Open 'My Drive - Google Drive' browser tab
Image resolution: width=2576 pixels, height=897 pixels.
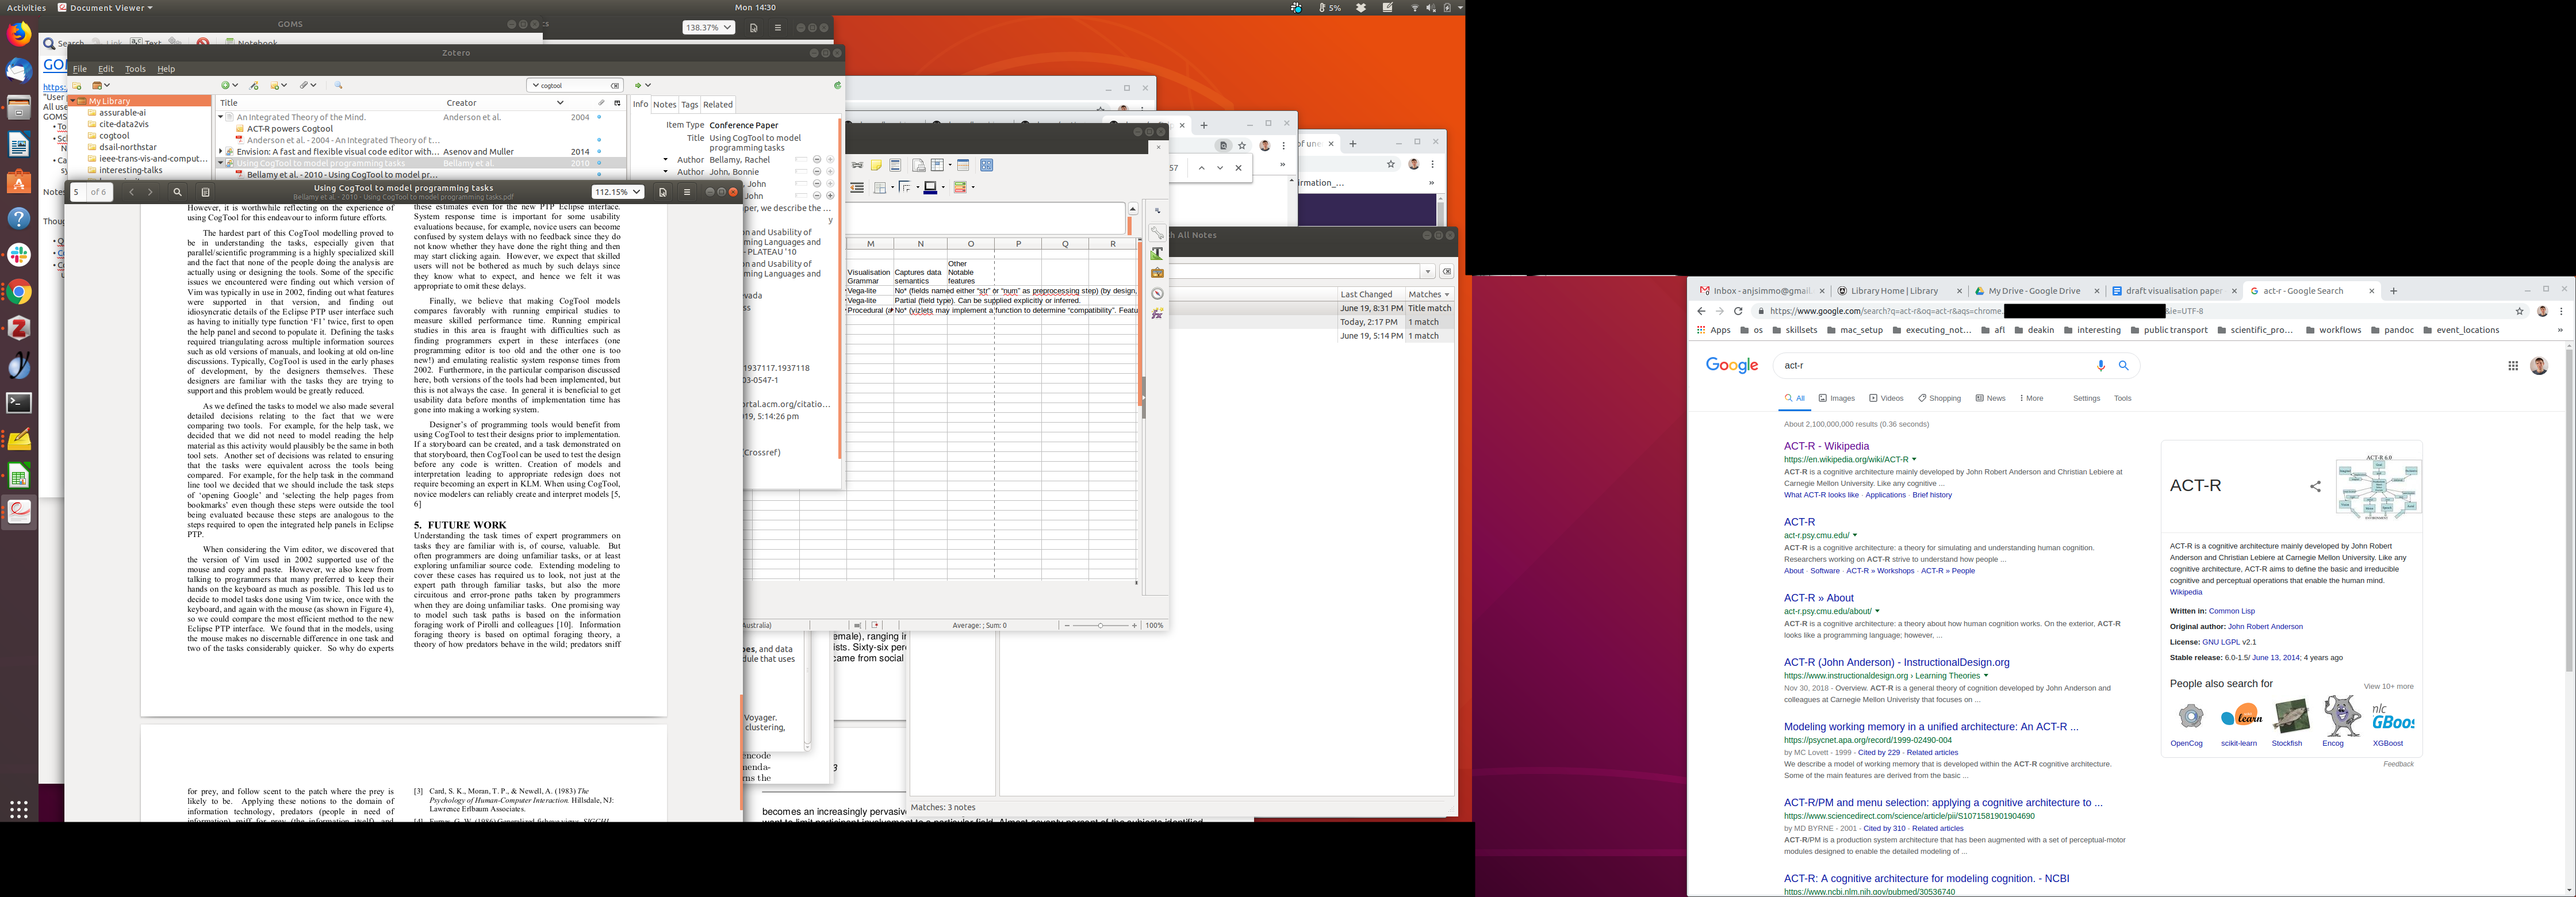(x=2033, y=291)
